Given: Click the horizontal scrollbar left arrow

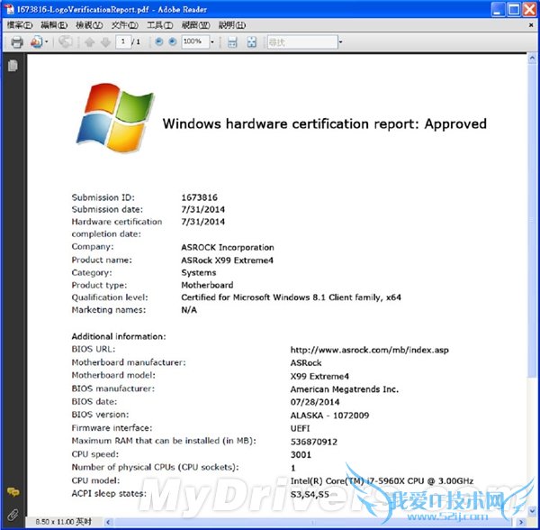Looking at the screenshot, I should point(109,522).
